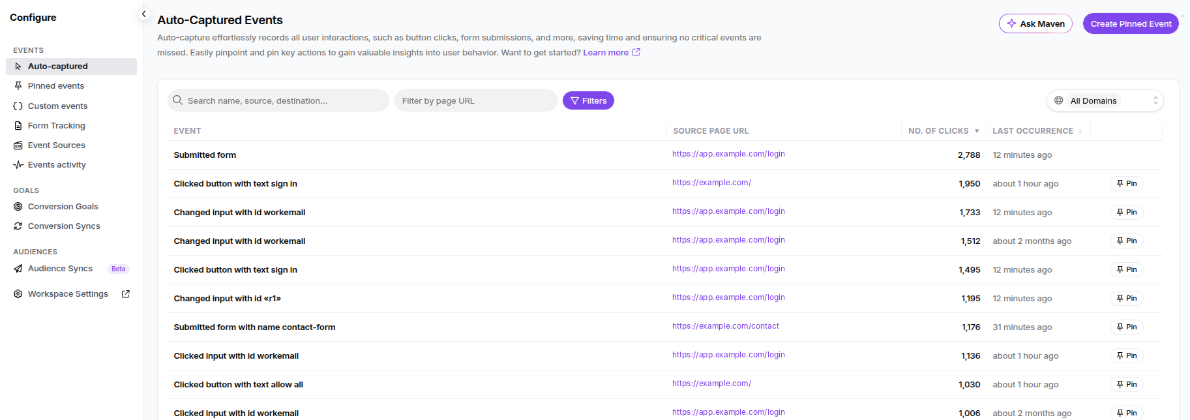Click the Ask Maven button

coord(1035,23)
